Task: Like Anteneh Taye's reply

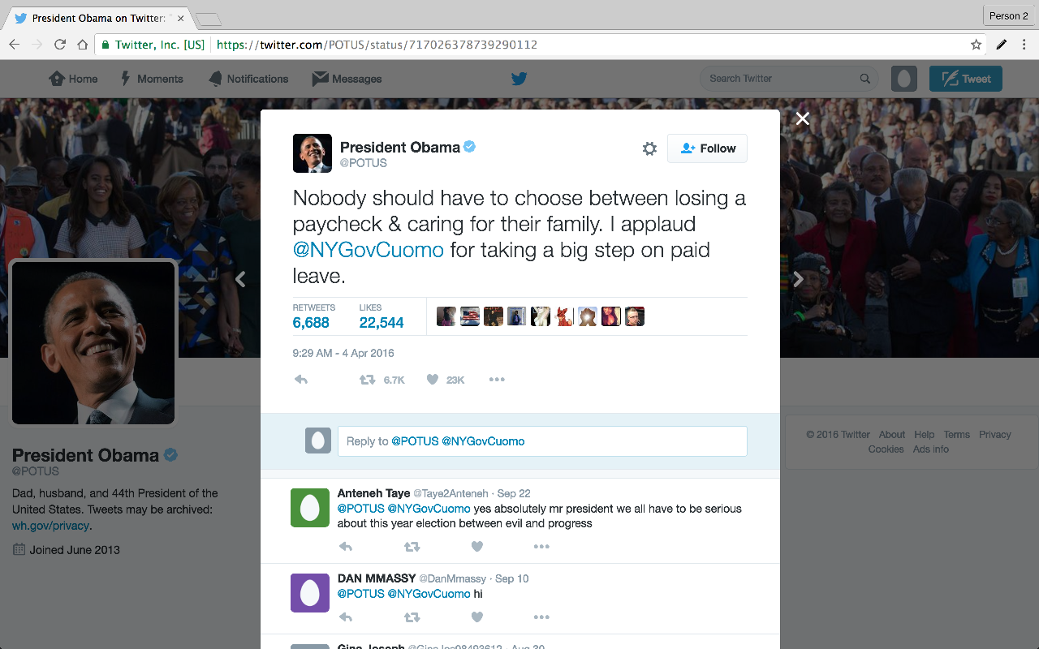Action: click(x=477, y=547)
